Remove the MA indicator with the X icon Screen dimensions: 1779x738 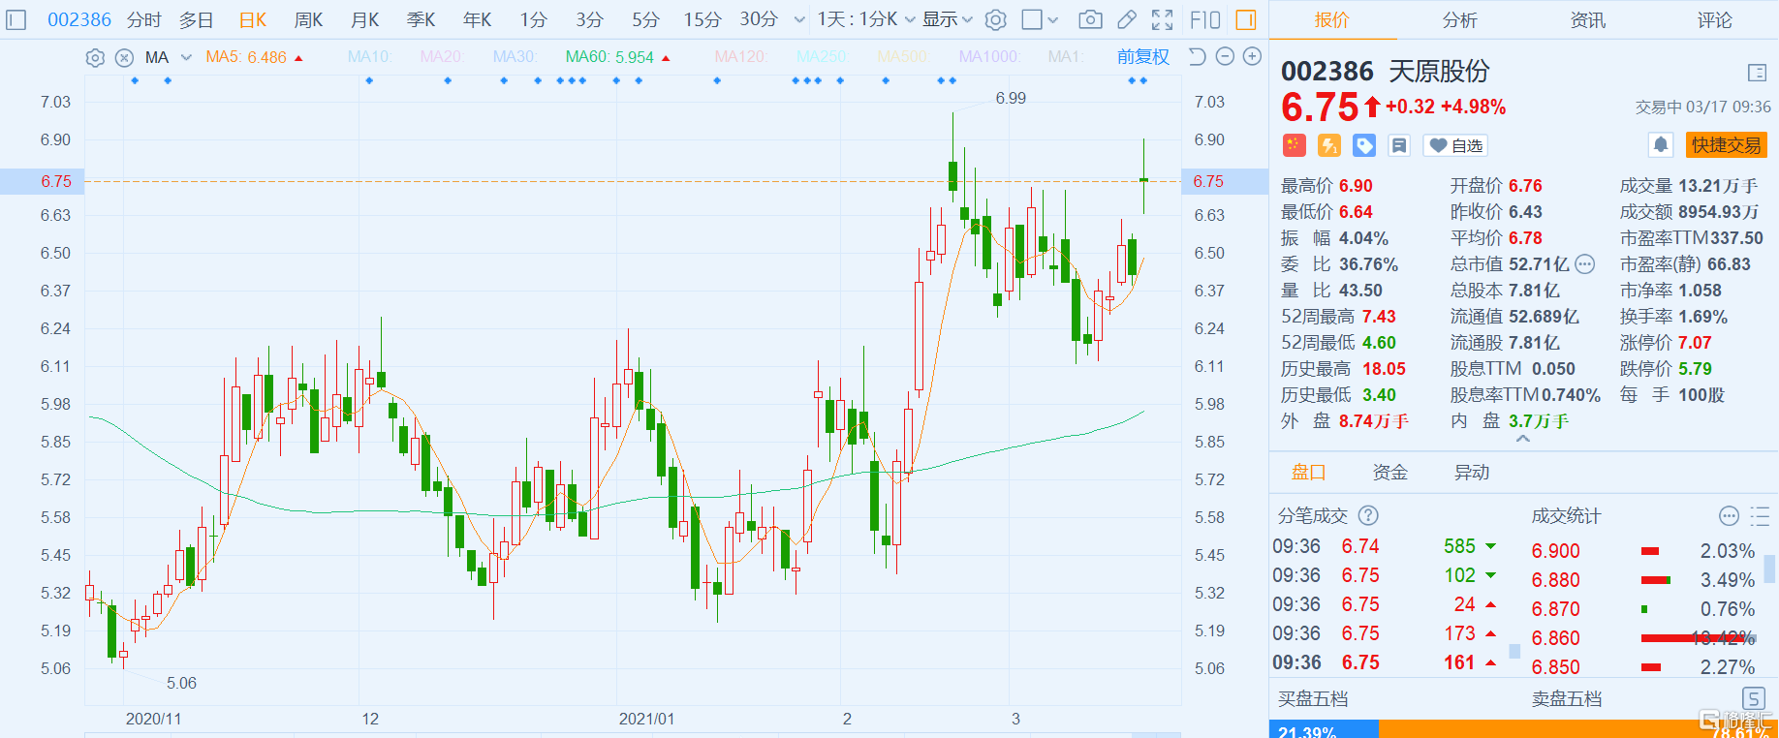point(124,57)
